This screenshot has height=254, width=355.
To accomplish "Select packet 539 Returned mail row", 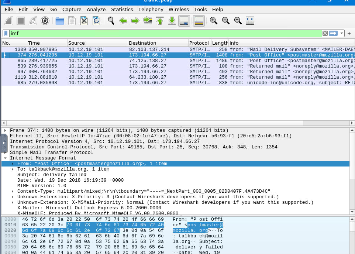I will [x=178, y=66].
